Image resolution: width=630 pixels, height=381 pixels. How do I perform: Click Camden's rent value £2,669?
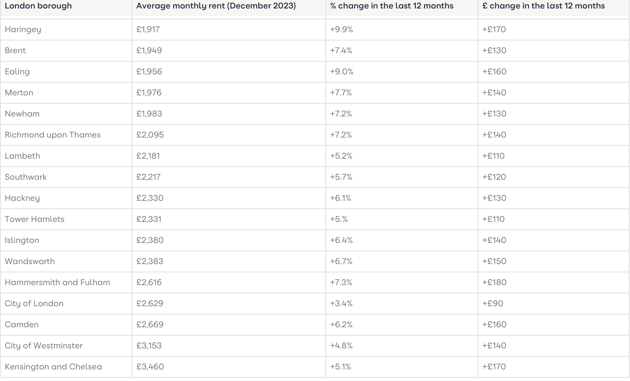pyautogui.click(x=150, y=325)
